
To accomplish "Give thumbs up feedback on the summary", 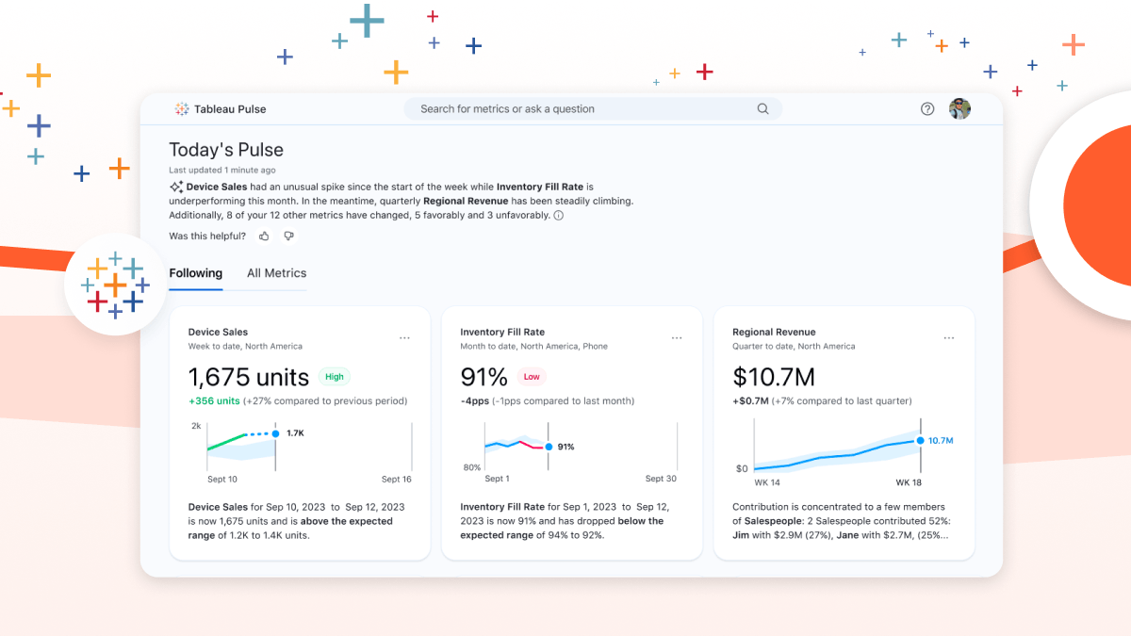I will point(264,236).
